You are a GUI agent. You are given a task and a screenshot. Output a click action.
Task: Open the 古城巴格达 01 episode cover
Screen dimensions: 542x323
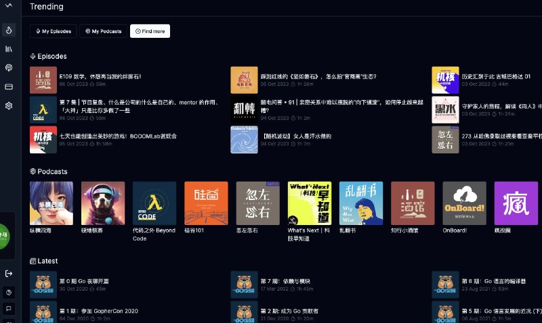[x=445, y=80]
